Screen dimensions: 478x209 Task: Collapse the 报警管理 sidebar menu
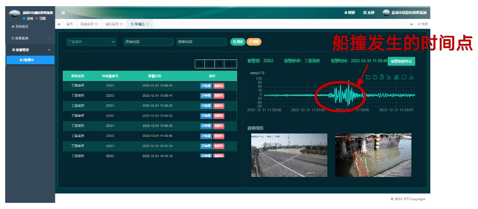pyautogui.click(x=30, y=50)
